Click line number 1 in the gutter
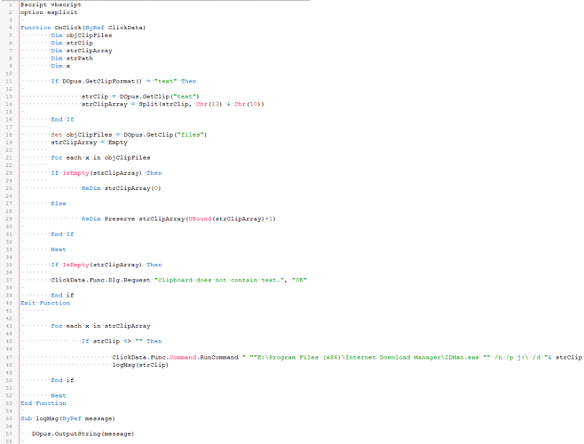 click(11, 4)
